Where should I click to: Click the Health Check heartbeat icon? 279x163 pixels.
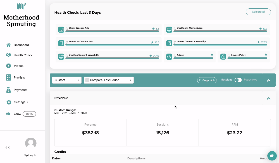click(x=8, y=55)
